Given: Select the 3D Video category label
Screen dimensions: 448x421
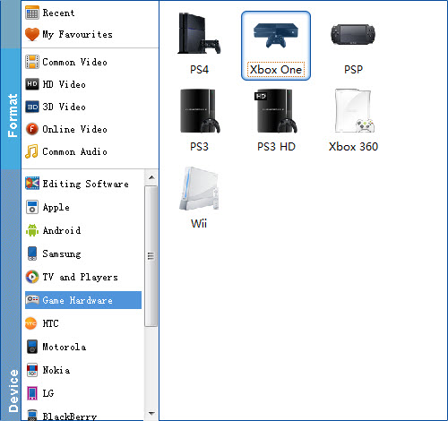Looking at the screenshot, I should 65,107.
